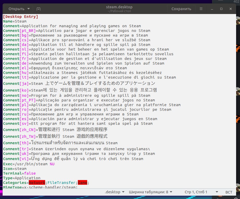This screenshot has height=199, width=240.
Task: Click the Comment[de] German line
Action: coord(84,63)
